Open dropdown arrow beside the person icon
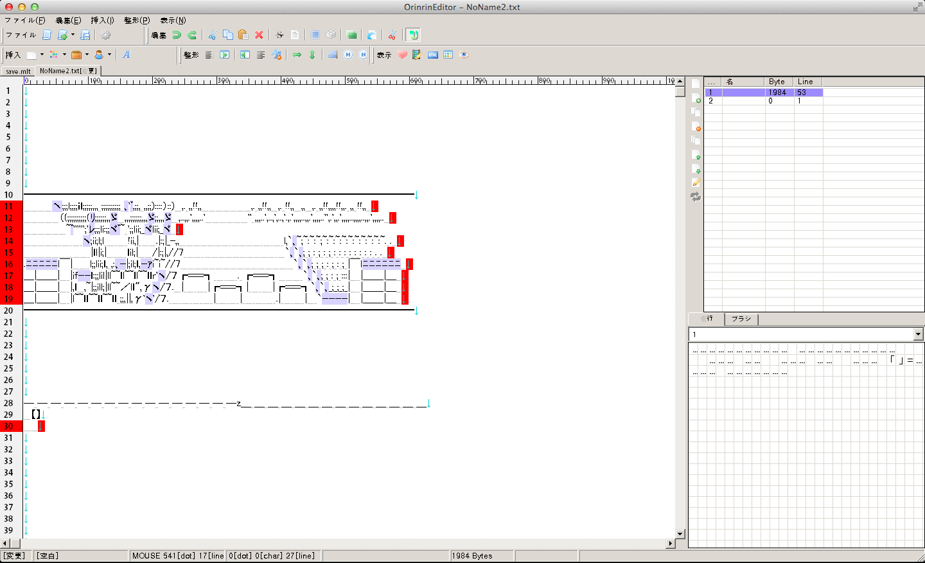Viewport: 925px width, 563px height. tap(110, 55)
